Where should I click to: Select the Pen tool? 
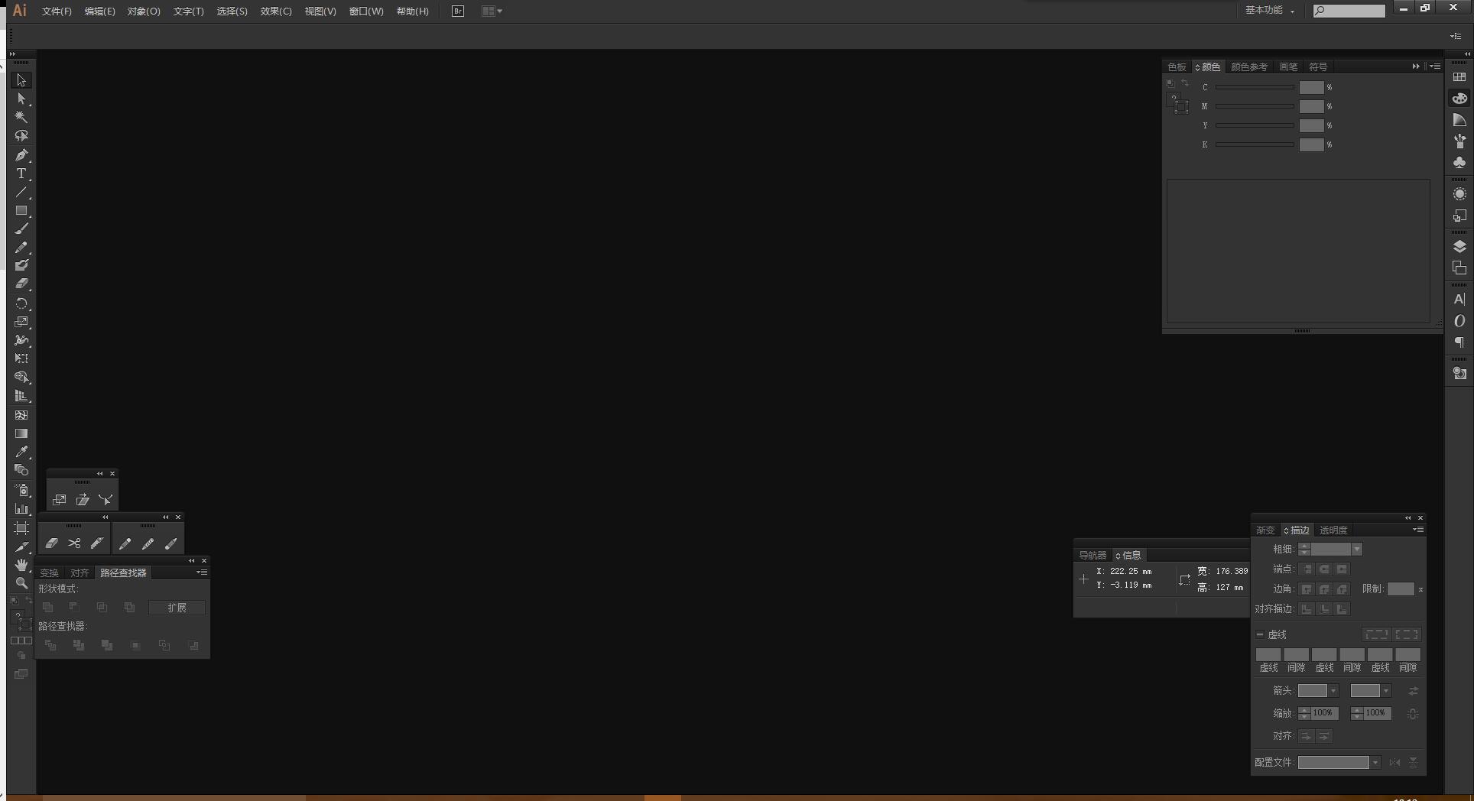(x=21, y=155)
